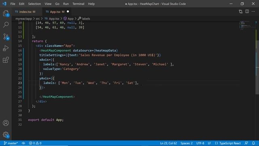Image resolution: width=259 pixels, height=146 pixels.
Task: Click line number 31 in gutter
Action: tap(20, 120)
